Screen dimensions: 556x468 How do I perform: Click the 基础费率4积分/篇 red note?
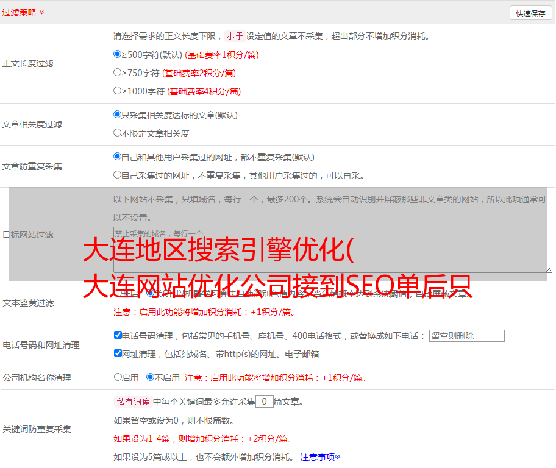(x=204, y=91)
